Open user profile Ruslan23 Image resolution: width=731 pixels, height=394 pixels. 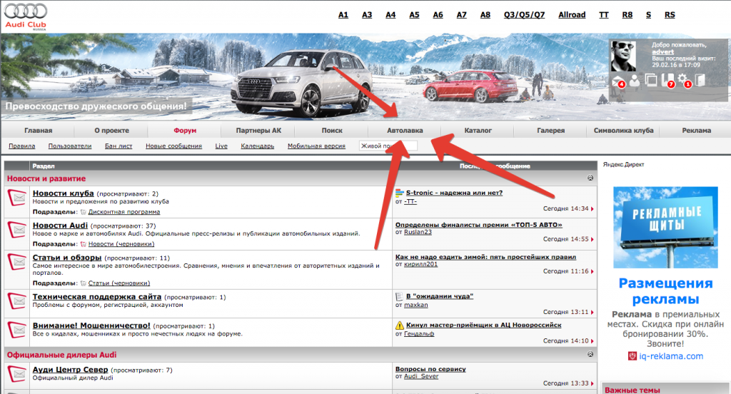418,232
